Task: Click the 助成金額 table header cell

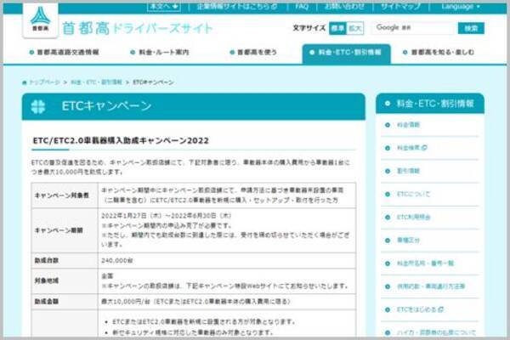Action: coord(65,302)
